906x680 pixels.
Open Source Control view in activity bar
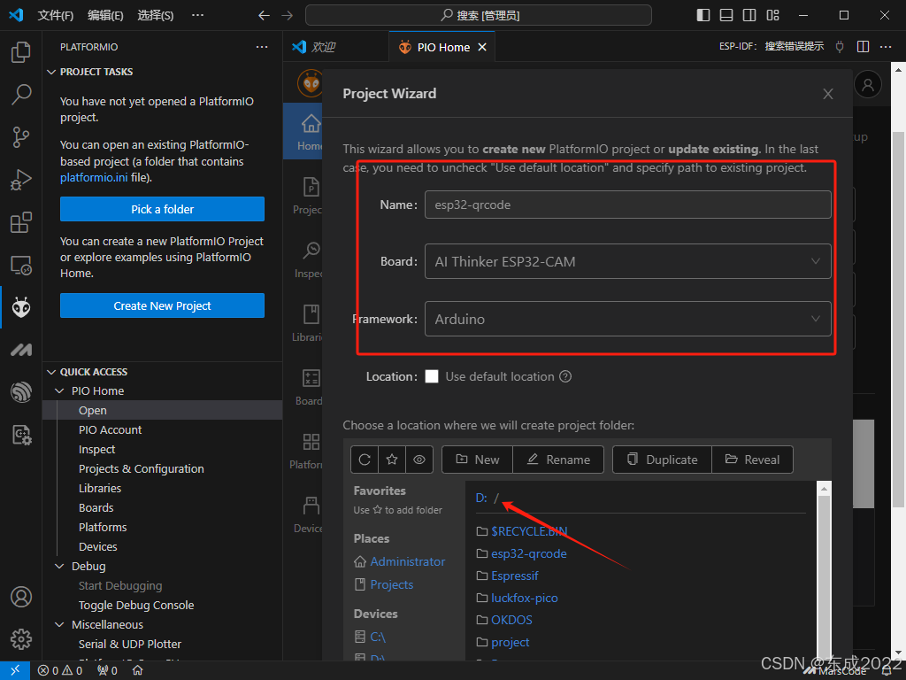pyautogui.click(x=21, y=137)
